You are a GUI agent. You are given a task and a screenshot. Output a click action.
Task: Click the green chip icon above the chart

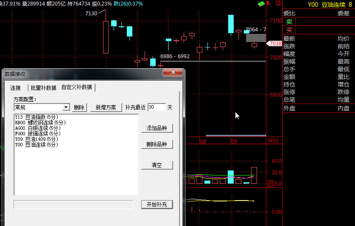[x=261, y=4]
